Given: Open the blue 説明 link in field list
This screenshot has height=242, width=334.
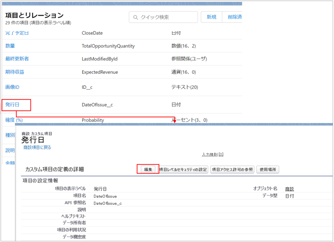Looking at the screenshot, I should point(10,150).
